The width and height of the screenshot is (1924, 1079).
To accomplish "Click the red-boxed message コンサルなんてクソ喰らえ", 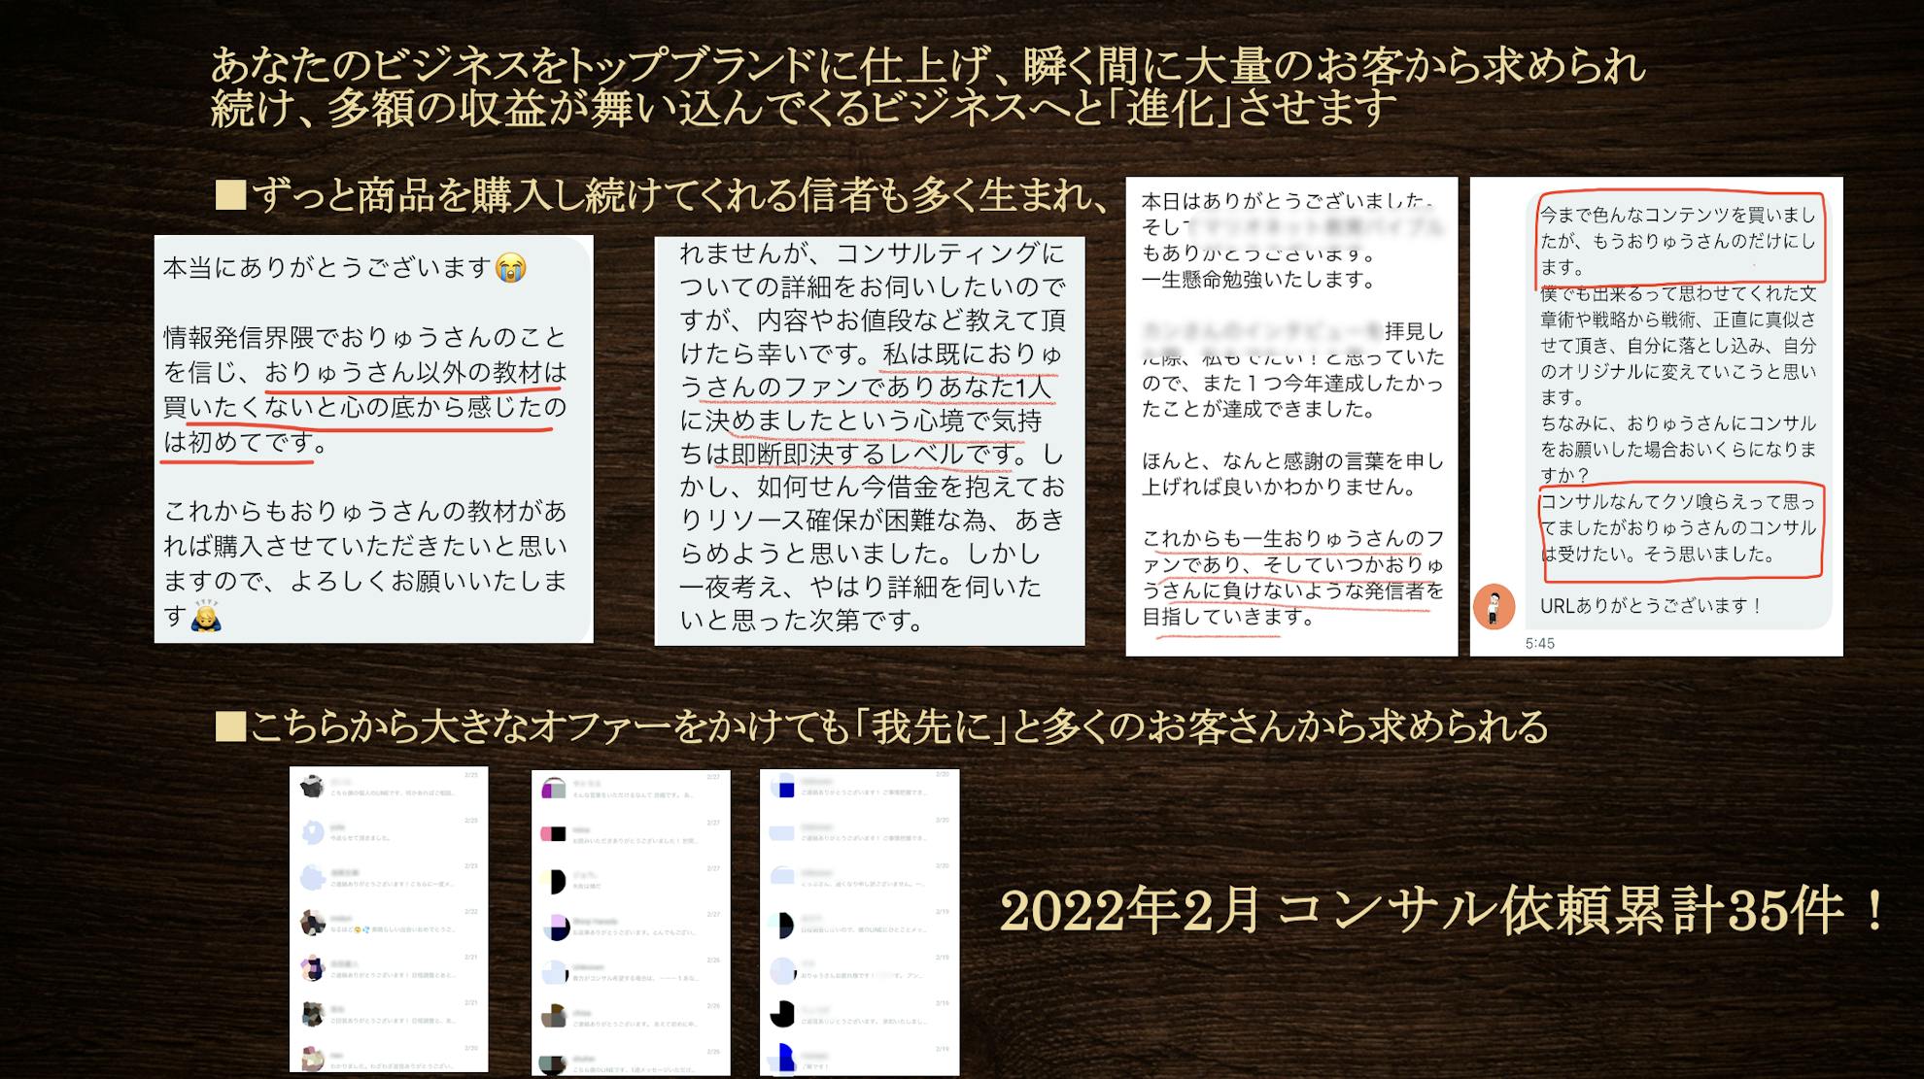I will [x=1677, y=528].
